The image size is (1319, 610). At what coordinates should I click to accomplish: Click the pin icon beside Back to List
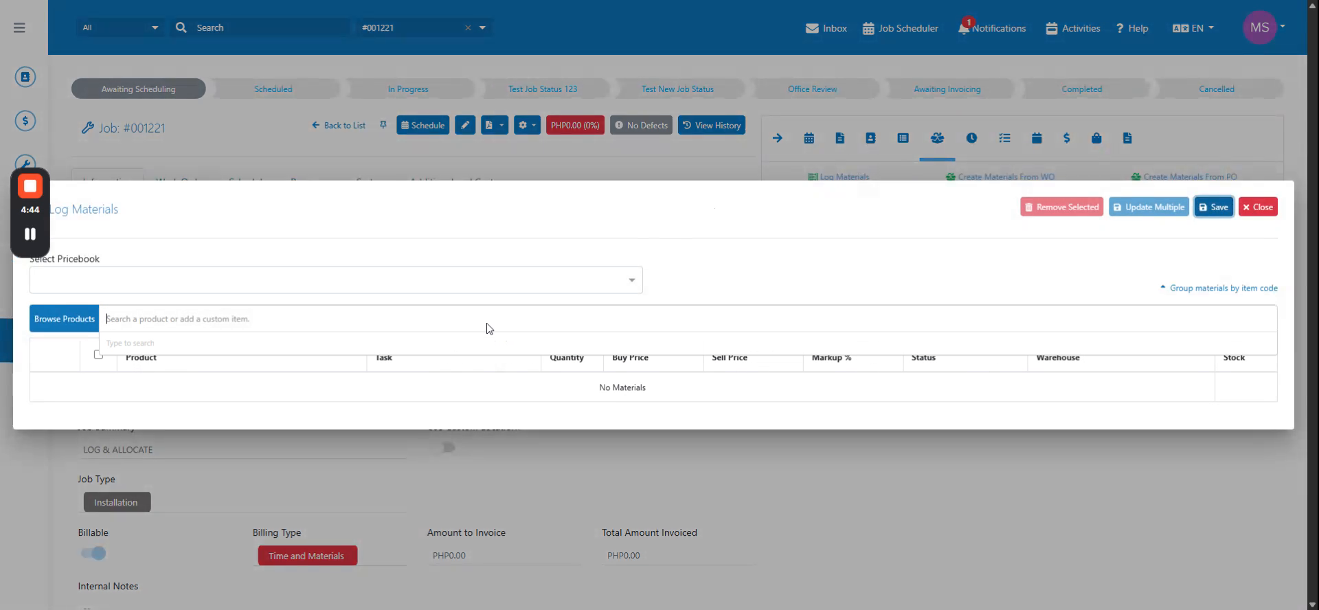[x=383, y=125]
